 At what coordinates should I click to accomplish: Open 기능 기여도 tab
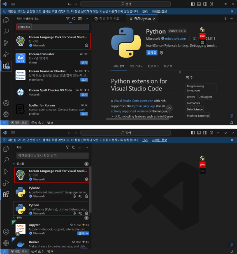pyautogui.click(x=136, y=66)
